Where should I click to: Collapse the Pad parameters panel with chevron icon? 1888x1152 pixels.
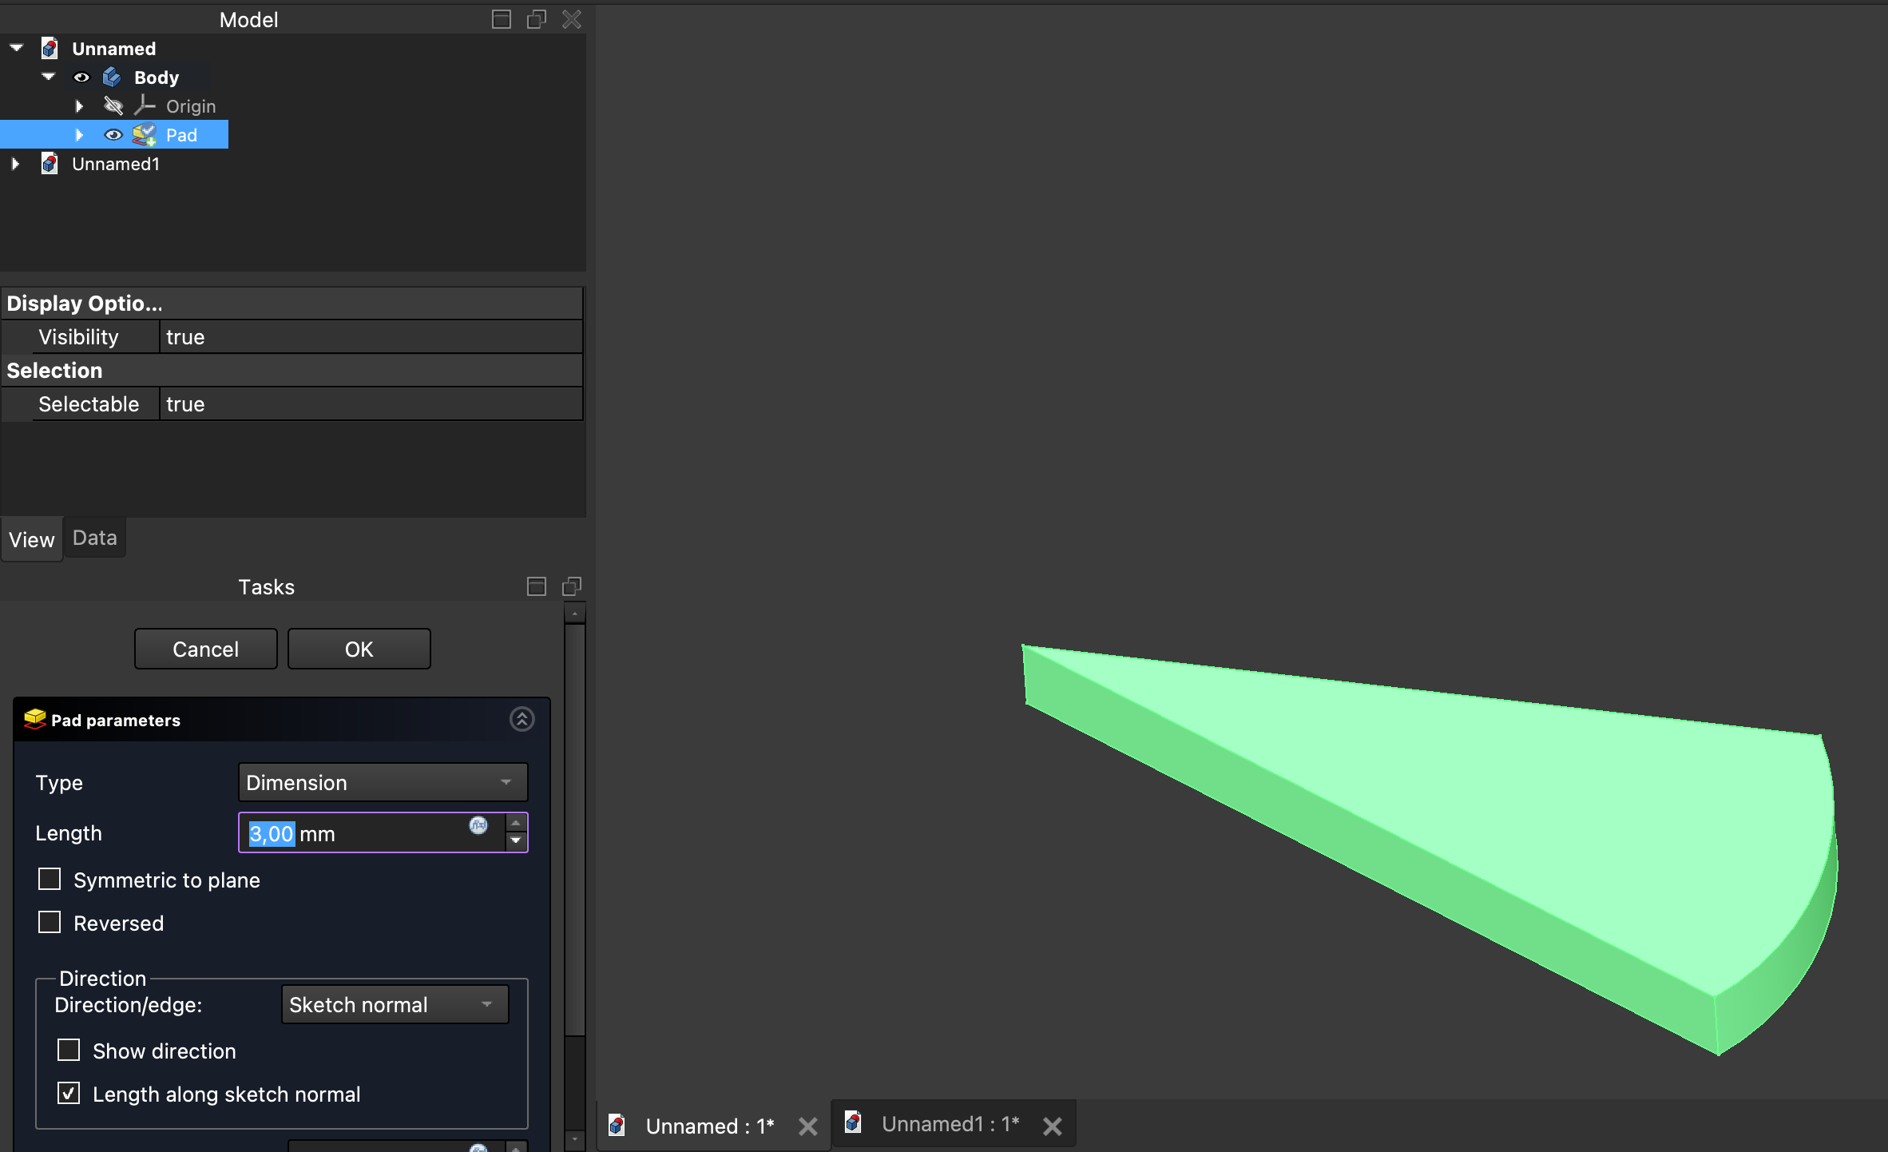tap(522, 720)
